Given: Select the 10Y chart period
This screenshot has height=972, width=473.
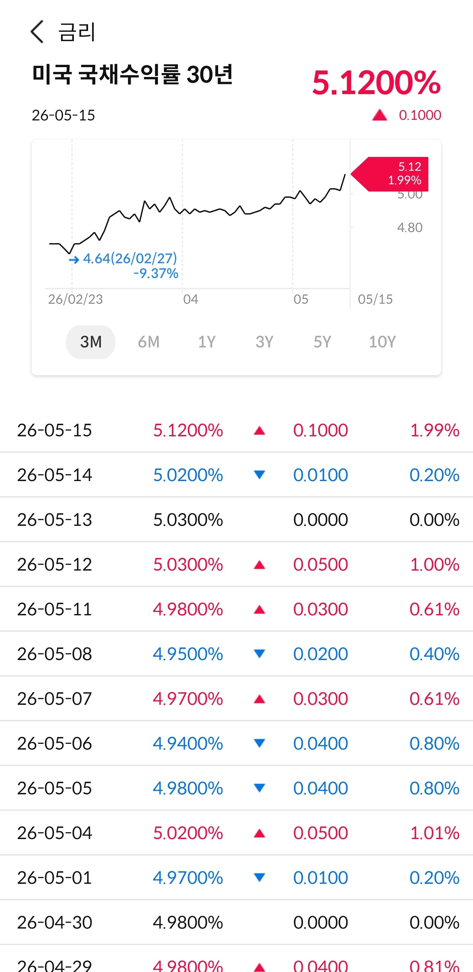Looking at the screenshot, I should (x=382, y=342).
